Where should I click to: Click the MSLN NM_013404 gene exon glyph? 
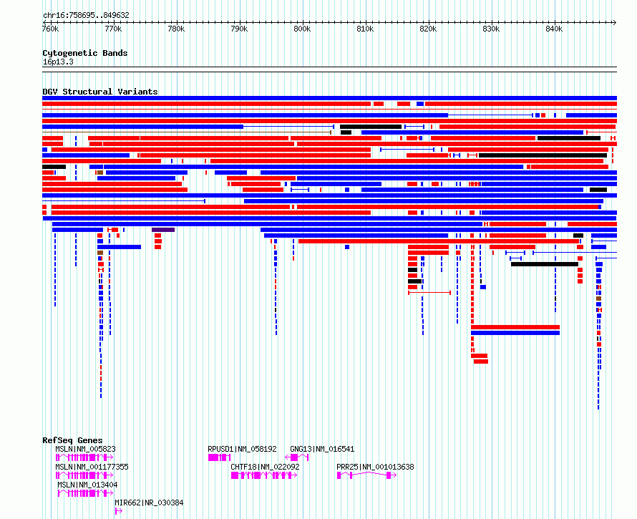click(x=85, y=493)
